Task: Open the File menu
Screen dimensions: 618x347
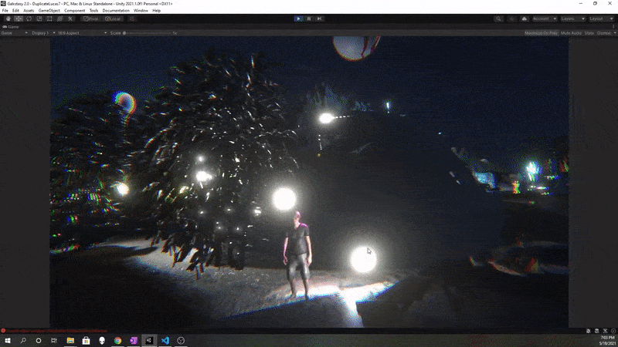Action: 5,11
